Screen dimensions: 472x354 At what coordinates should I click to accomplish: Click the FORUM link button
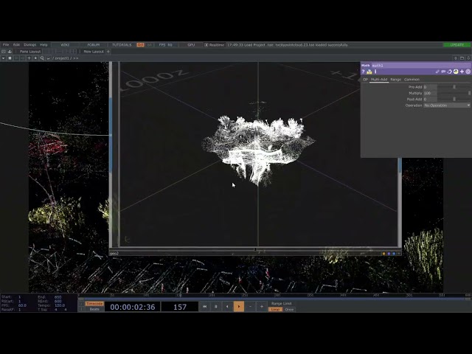[94, 45]
